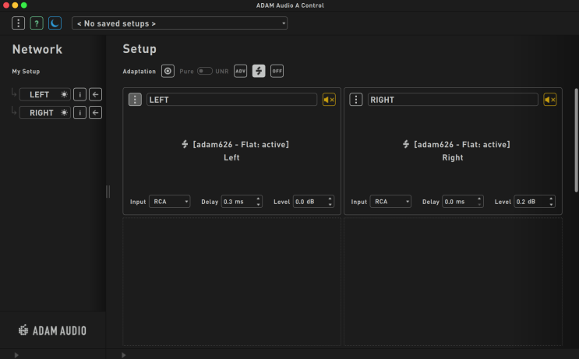Click the Adaptation target circle icon
Screen dimensions: 579x359
[x=168, y=71]
